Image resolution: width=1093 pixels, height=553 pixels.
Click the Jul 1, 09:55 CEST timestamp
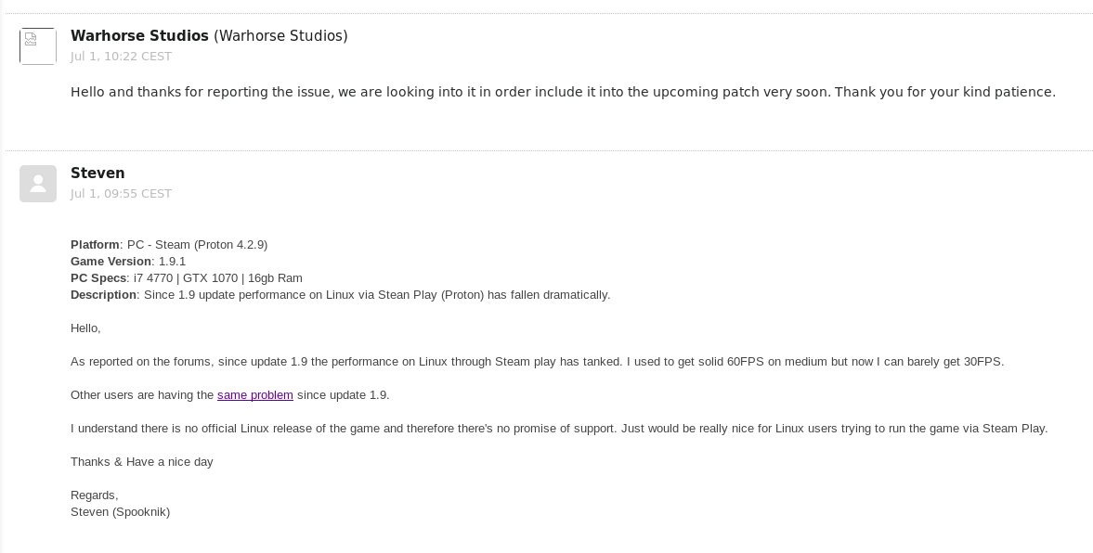point(121,194)
